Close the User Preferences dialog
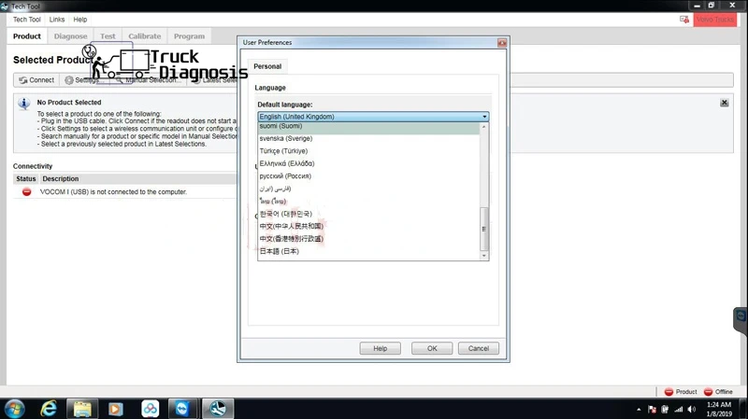The width and height of the screenshot is (748, 419). tap(502, 43)
